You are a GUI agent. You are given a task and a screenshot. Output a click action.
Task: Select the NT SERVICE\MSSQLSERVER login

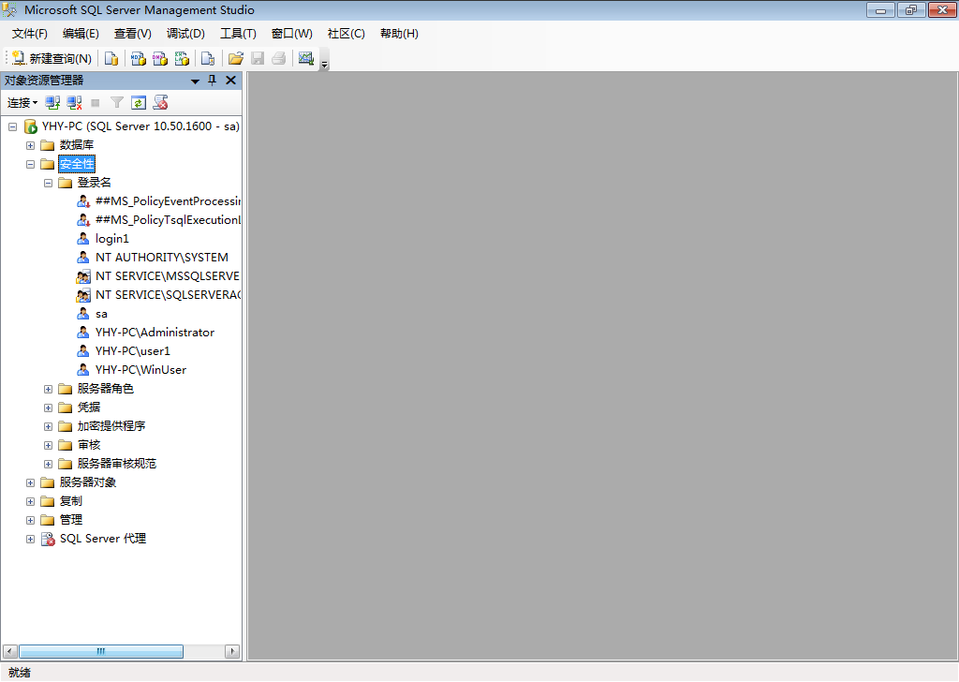point(167,275)
